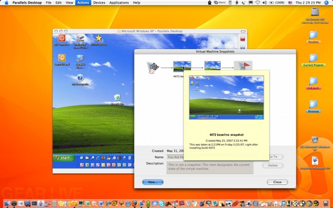The image size is (333, 208).
Task: Open Microsoft Word icon in the Dock
Action: pos(101,203)
